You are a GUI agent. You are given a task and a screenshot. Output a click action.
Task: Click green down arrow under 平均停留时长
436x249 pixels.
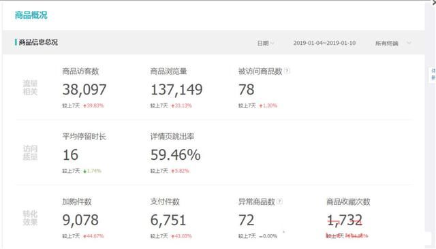[x=84, y=171]
